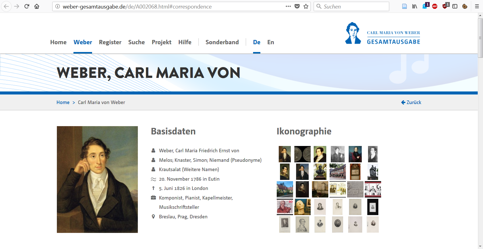Toggle the browser sidebar icon

tap(455, 6)
